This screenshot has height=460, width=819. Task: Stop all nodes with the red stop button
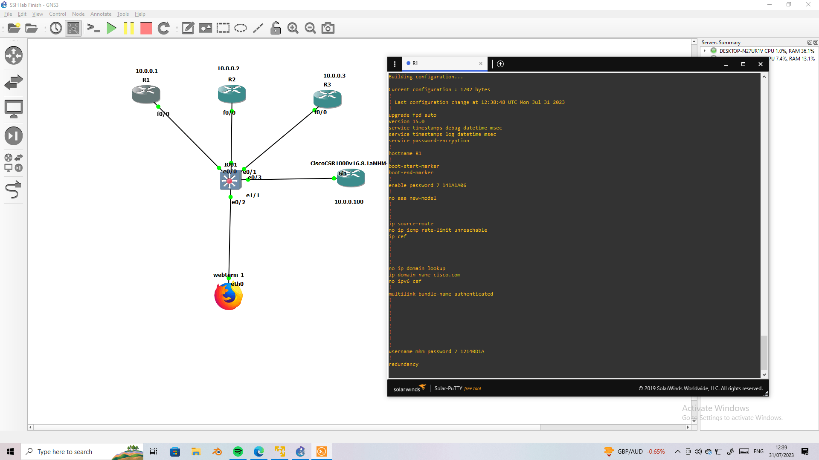click(x=146, y=28)
